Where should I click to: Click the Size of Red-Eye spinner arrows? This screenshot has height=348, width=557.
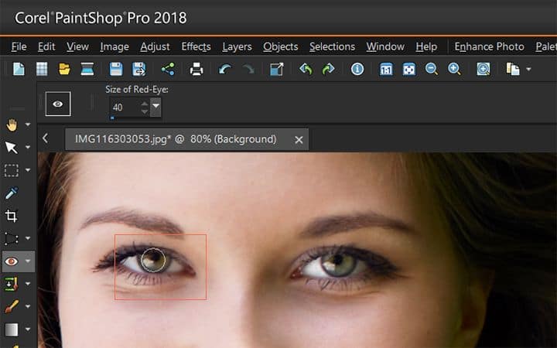tap(144, 107)
